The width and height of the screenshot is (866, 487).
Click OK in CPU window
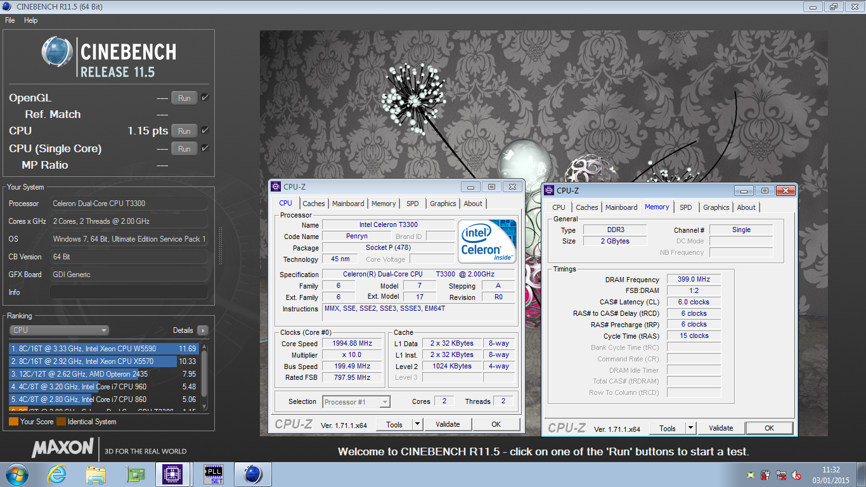496,424
